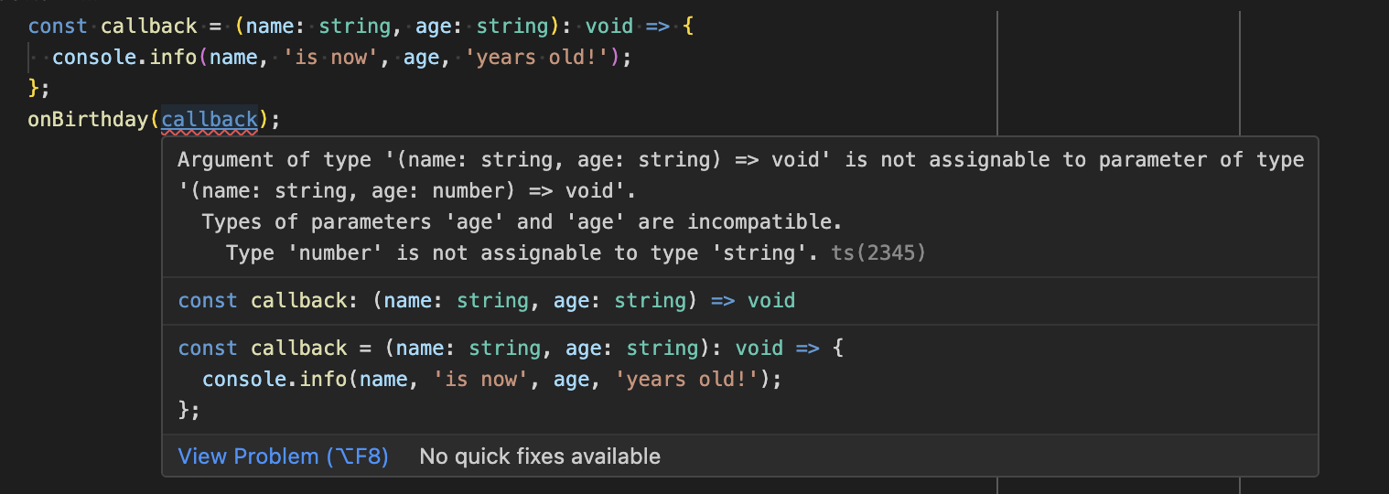
Task: Click 'void' return type in editor's first line
Action: 608,26
